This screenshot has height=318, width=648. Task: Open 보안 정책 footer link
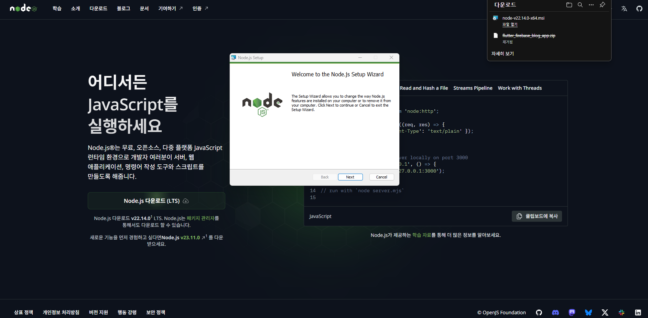tap(155, 312)
